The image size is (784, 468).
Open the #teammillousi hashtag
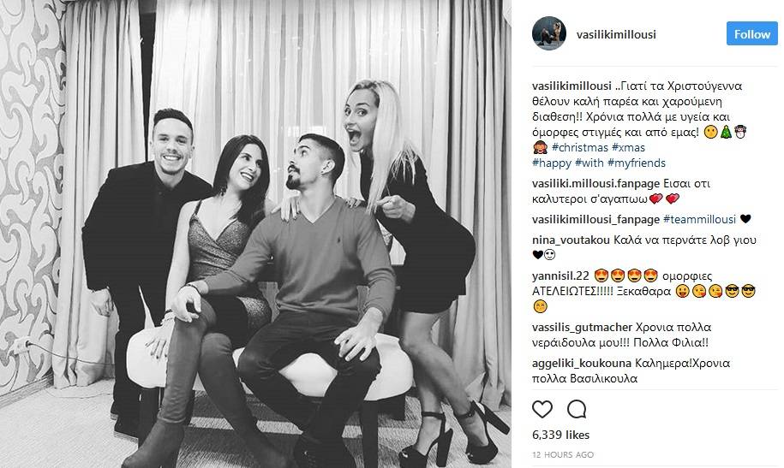[x=699, y=219]
